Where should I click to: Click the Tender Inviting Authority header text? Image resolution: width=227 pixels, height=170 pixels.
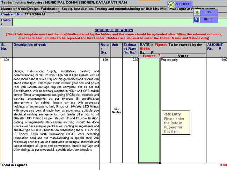pyautogui.click(x=64, y=2)
